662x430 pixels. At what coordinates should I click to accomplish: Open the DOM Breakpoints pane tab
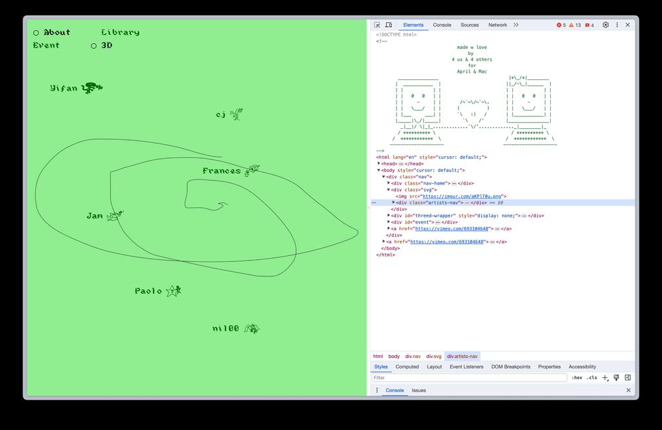click(511, 366)
